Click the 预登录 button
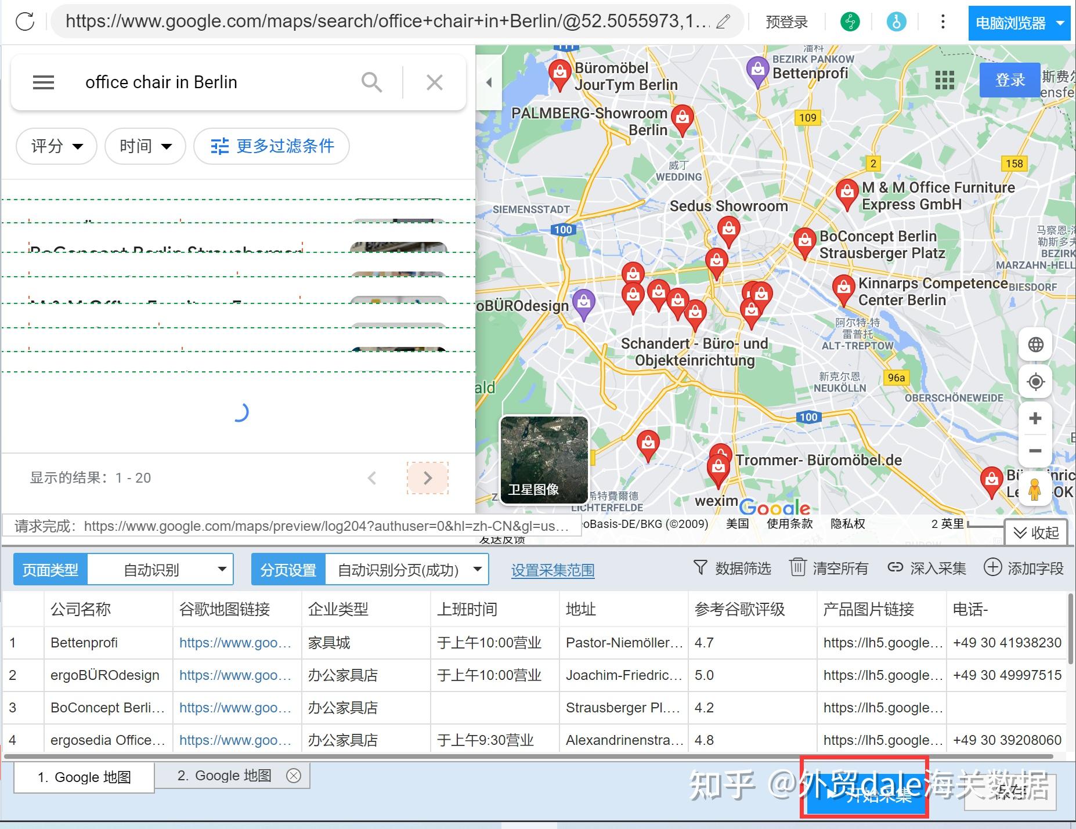Screen dimensions: 1076x829 (786, 22)
